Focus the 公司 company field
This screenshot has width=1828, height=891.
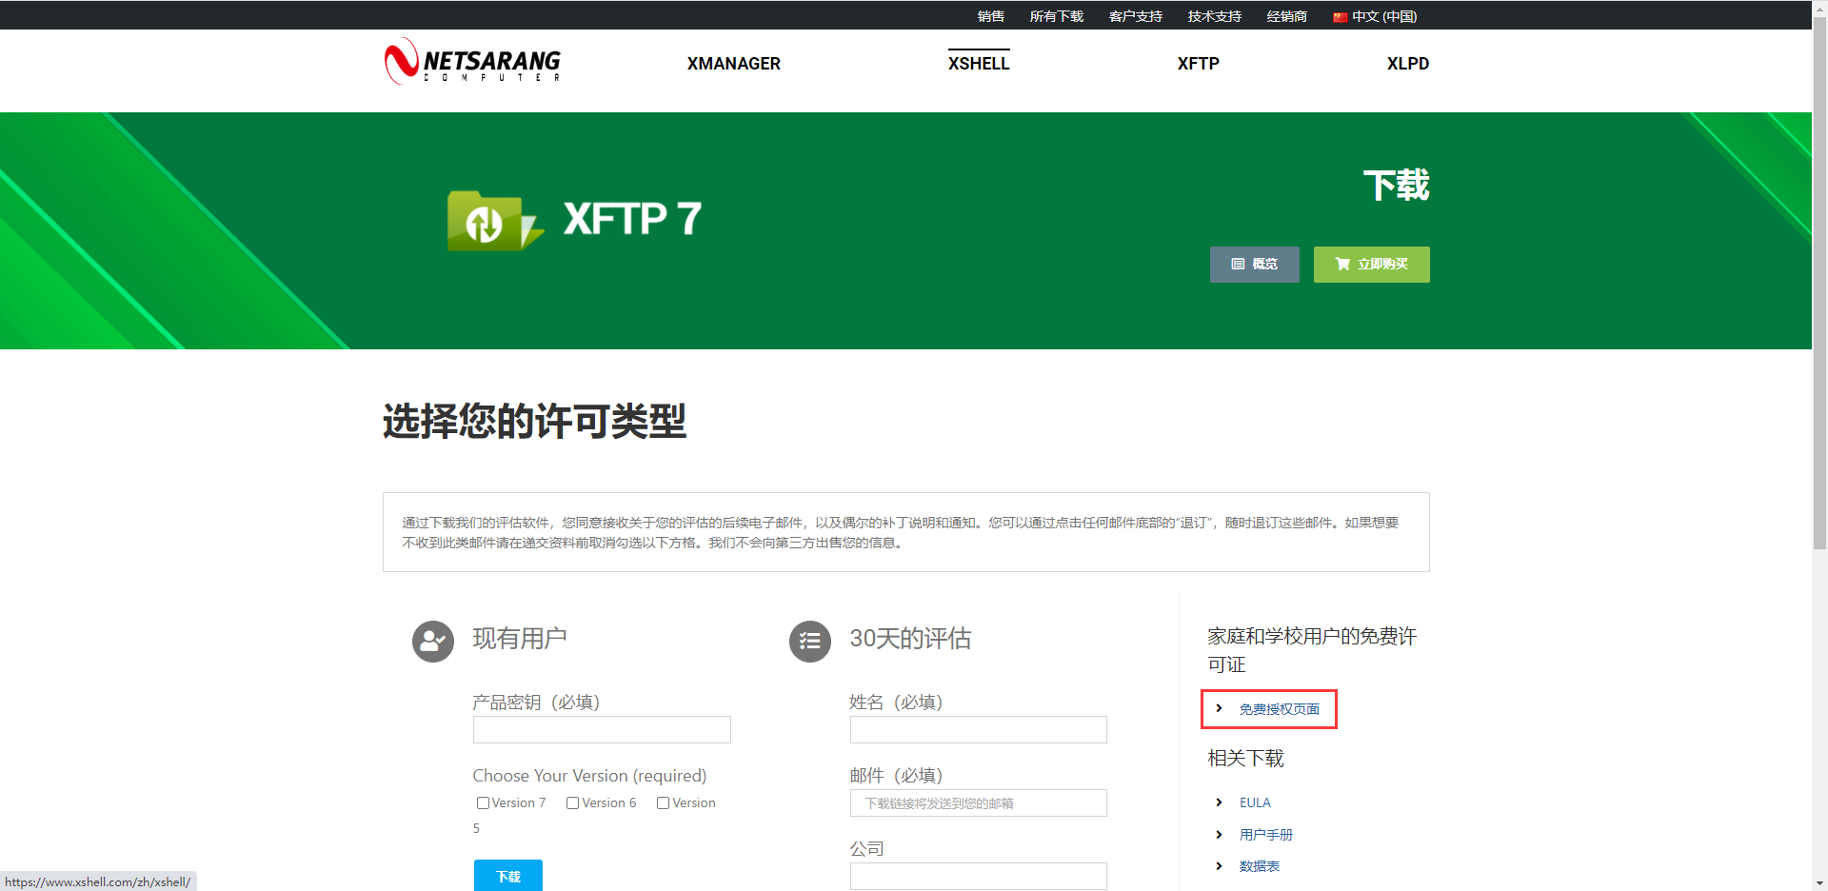click(979, 876)
